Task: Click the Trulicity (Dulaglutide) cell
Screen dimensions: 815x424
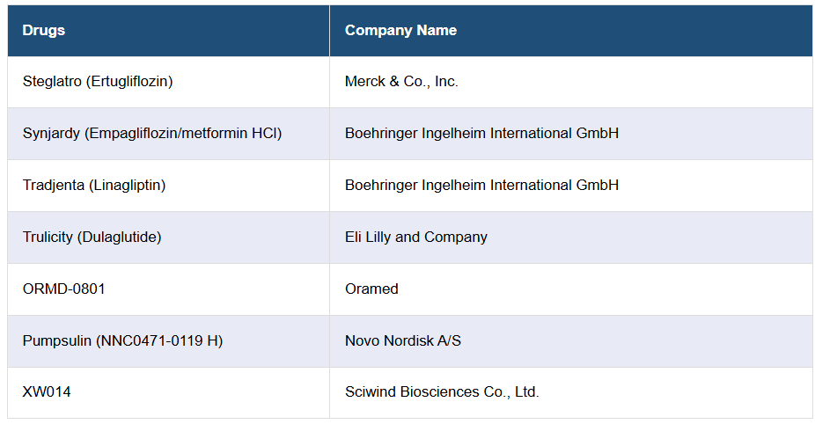Action: [x=92, y=238]
